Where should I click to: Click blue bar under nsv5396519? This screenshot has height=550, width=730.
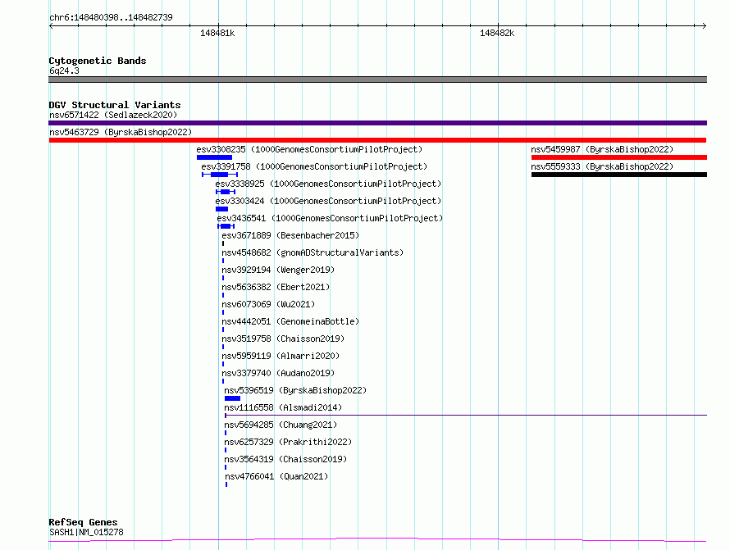[x=232, y=398]
